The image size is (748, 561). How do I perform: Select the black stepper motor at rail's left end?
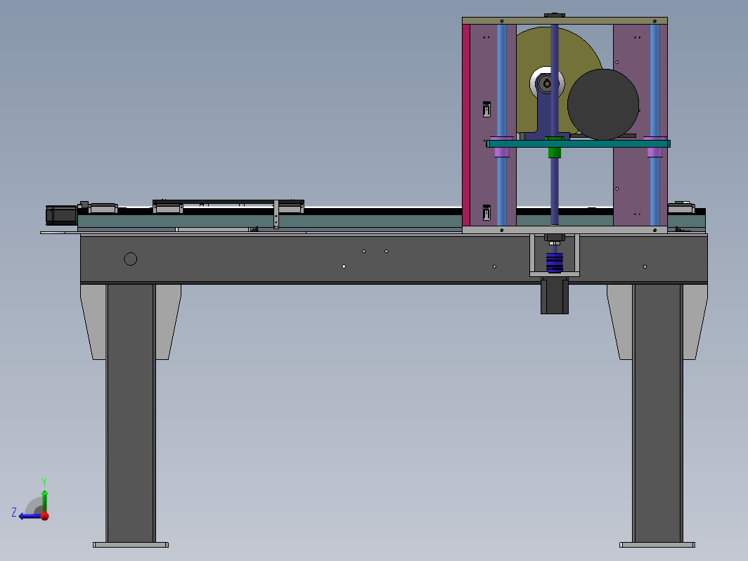coord(62,215)
